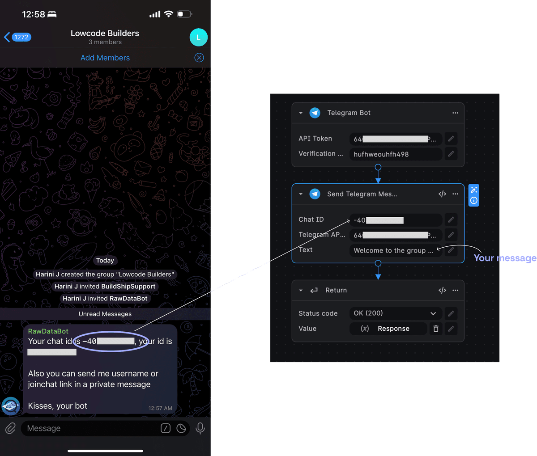537x456 pixels.
Task: Open the Lowcode Builders group avatar
Action: (198, 38)
